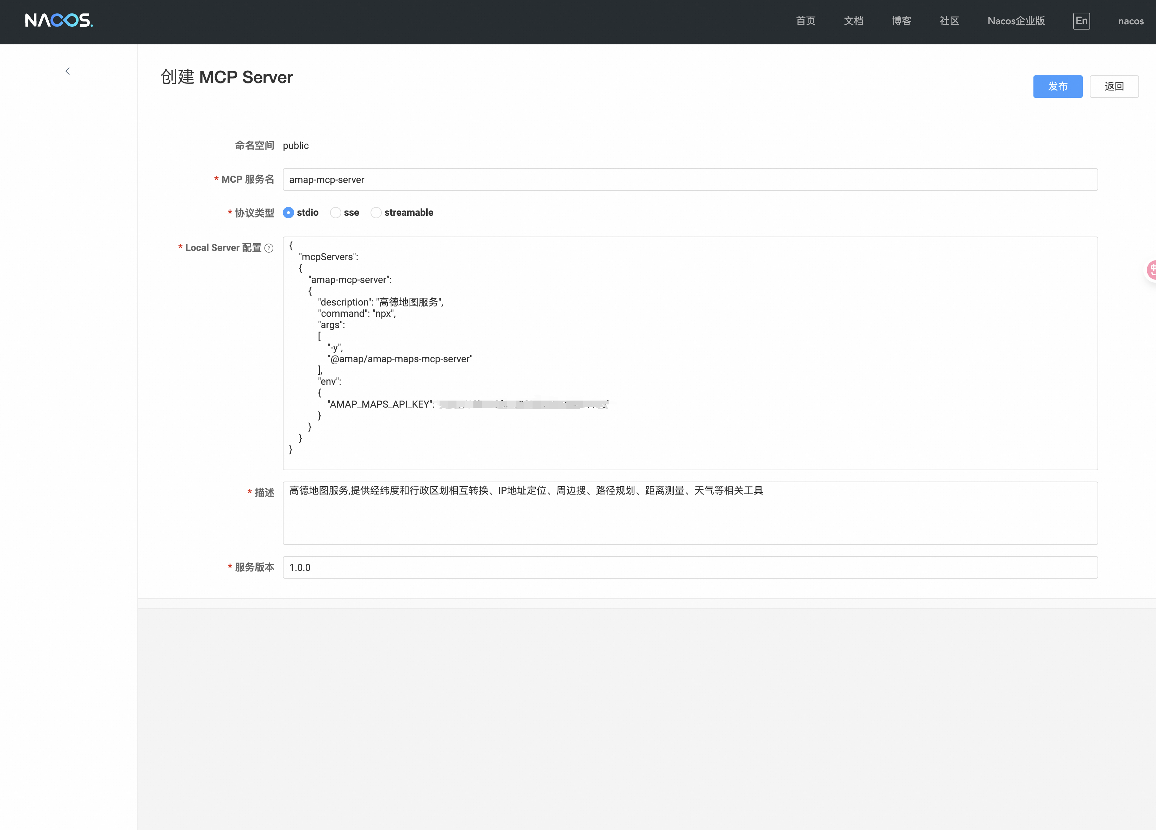Open the floating widget on the right edge
The image size is (1156, 830).
point(1151,270)
